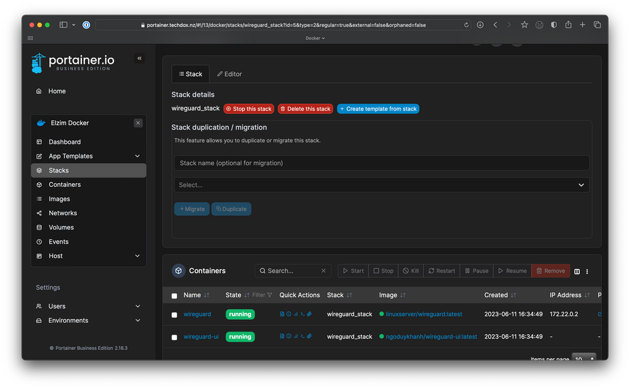Open exec console for wireguard-ui
The image size is (630, 389).
click(302, 336)
